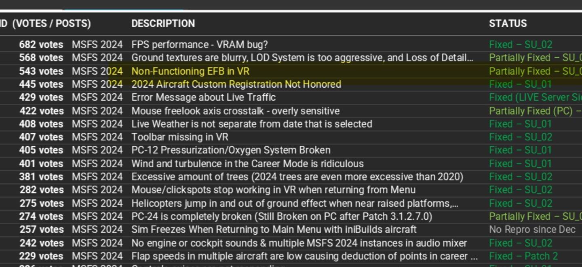The height and width of the screenshot is (267, 582).
Task: Select 'Live Weather is not separate' entry
Action: (251, 124)
